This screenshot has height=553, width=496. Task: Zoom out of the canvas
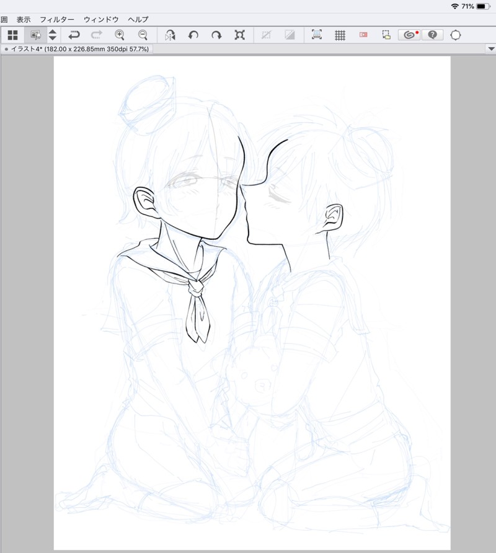tap(143, 35)
